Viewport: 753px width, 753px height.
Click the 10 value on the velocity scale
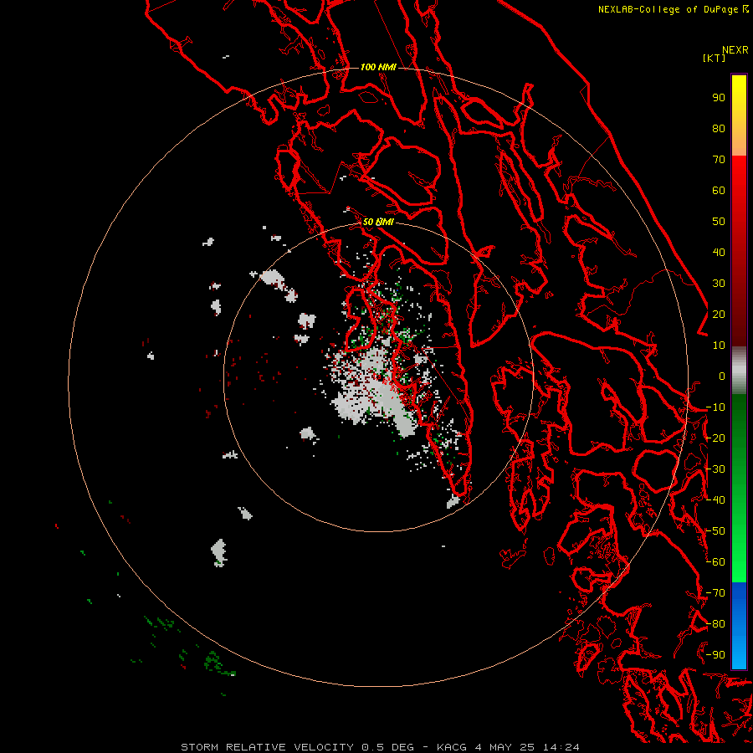coord(719,346)
